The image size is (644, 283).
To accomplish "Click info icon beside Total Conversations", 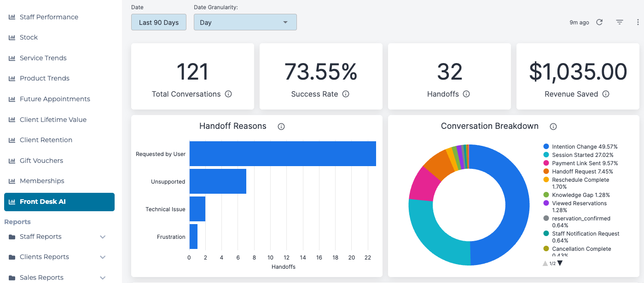I will point(228,94).
